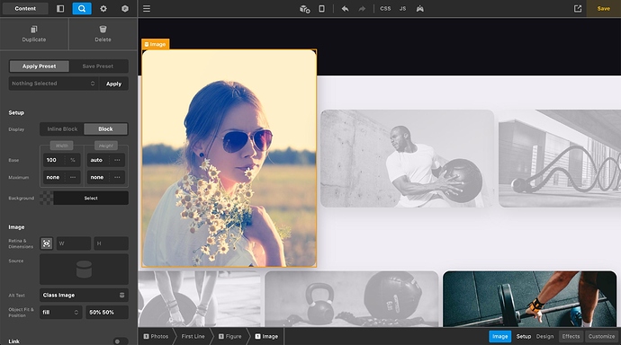Duplicate the selected image element
Screen dimensions: 621x345
tap(34, 33)
